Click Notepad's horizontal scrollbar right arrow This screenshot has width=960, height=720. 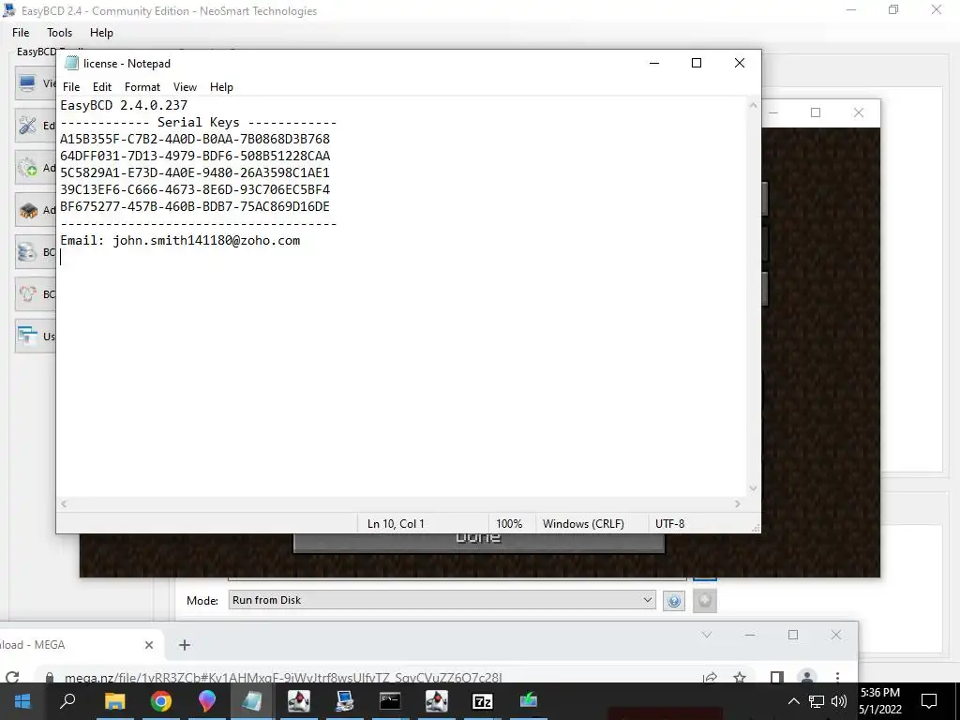[738, 503]
